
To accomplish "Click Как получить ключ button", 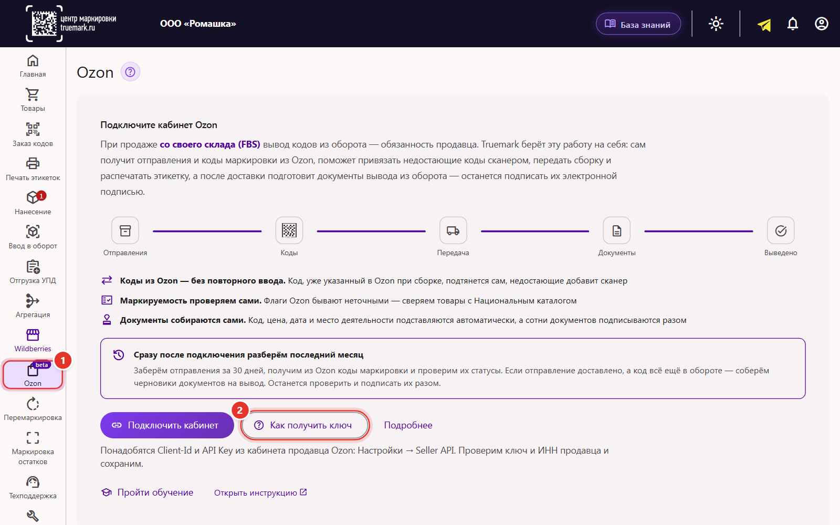I will point(305,425).
